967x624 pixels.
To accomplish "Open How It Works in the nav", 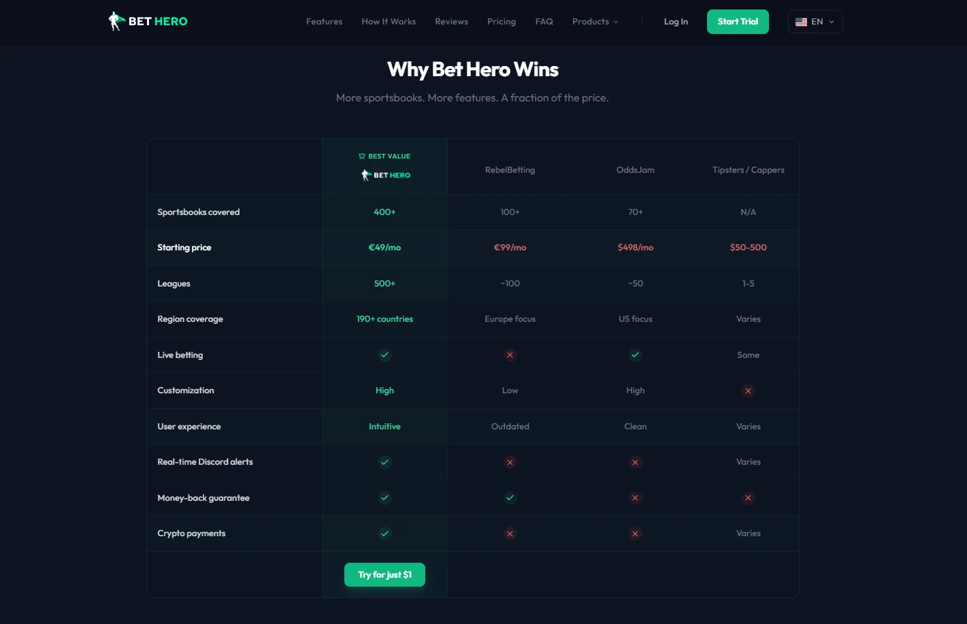I will 389,22.
